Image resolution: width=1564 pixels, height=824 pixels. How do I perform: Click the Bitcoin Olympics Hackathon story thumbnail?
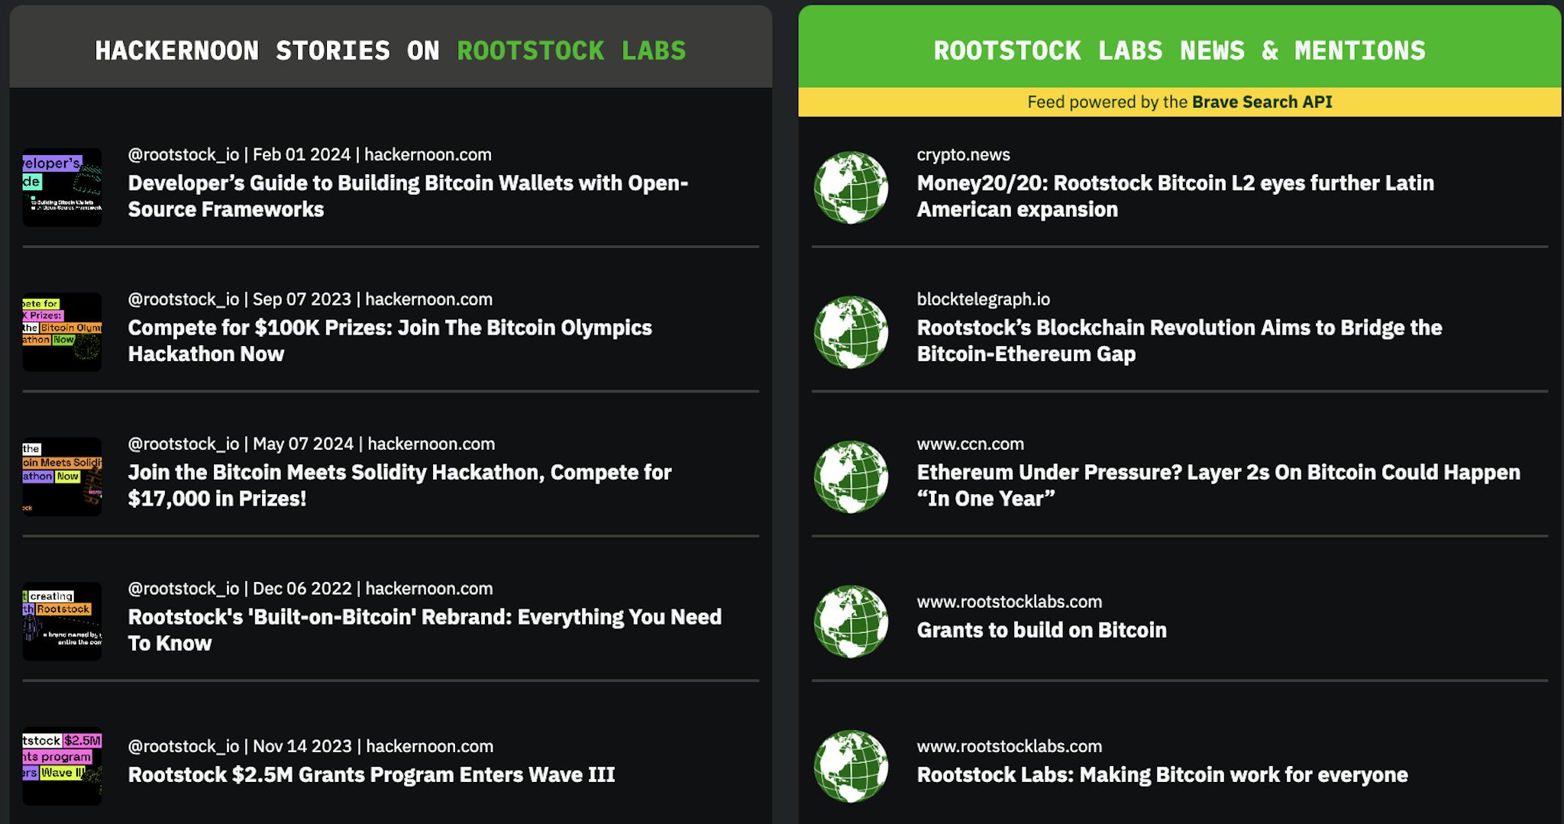[x=63, y=330]
